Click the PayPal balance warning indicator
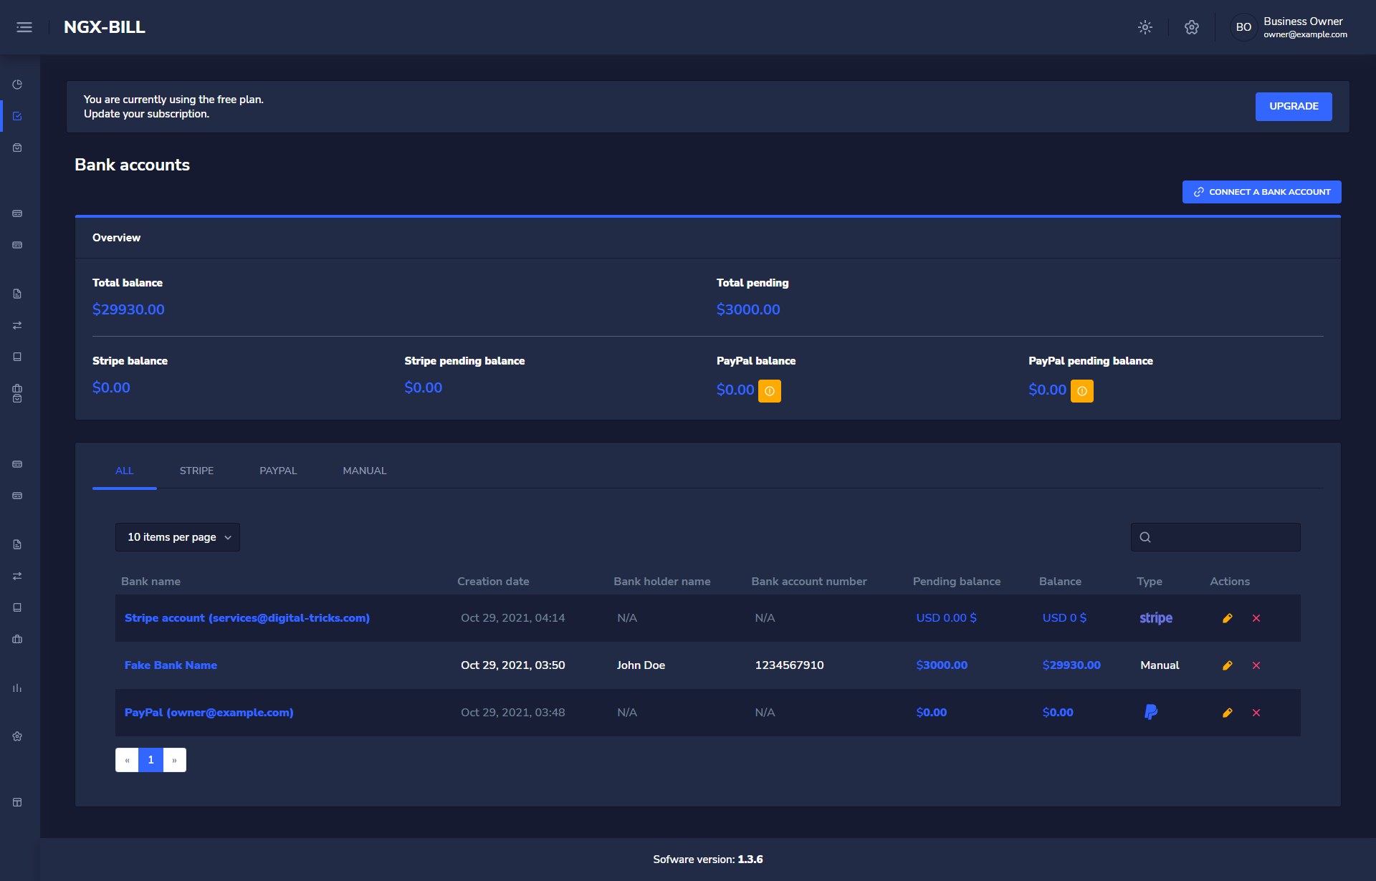 (x=770, y=391)
